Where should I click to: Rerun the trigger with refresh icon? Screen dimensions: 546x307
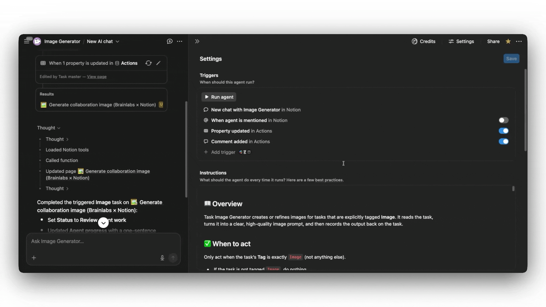point(148,63)
